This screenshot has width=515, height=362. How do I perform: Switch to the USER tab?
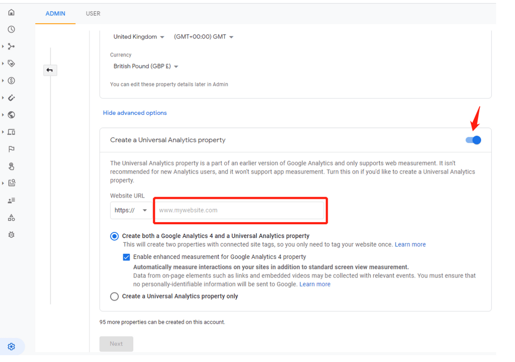[x=93, y=14]
